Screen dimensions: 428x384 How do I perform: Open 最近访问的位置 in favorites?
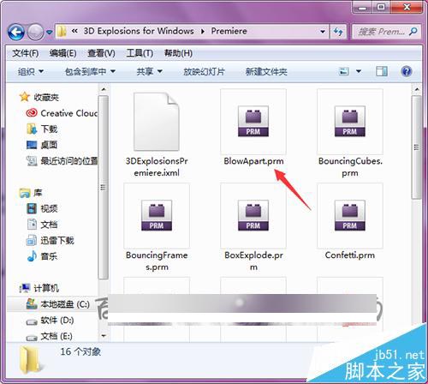tap(69, 161)
